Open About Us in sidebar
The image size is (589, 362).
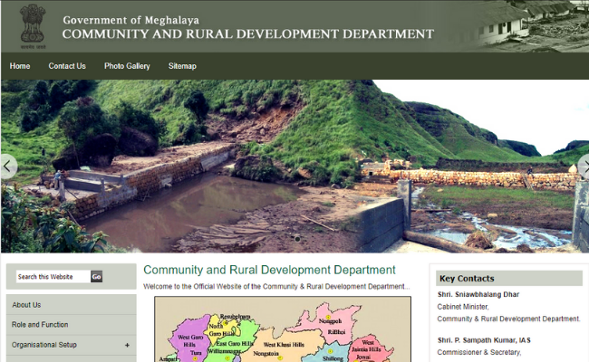(27, 305)
